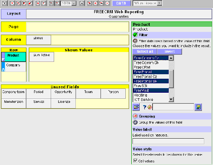213x165 pixels.
Task: Click the Invert selection button
Action: pyautogui.click(x=170, y=51)
